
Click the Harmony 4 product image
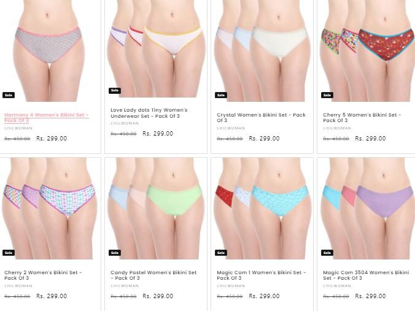50,51
